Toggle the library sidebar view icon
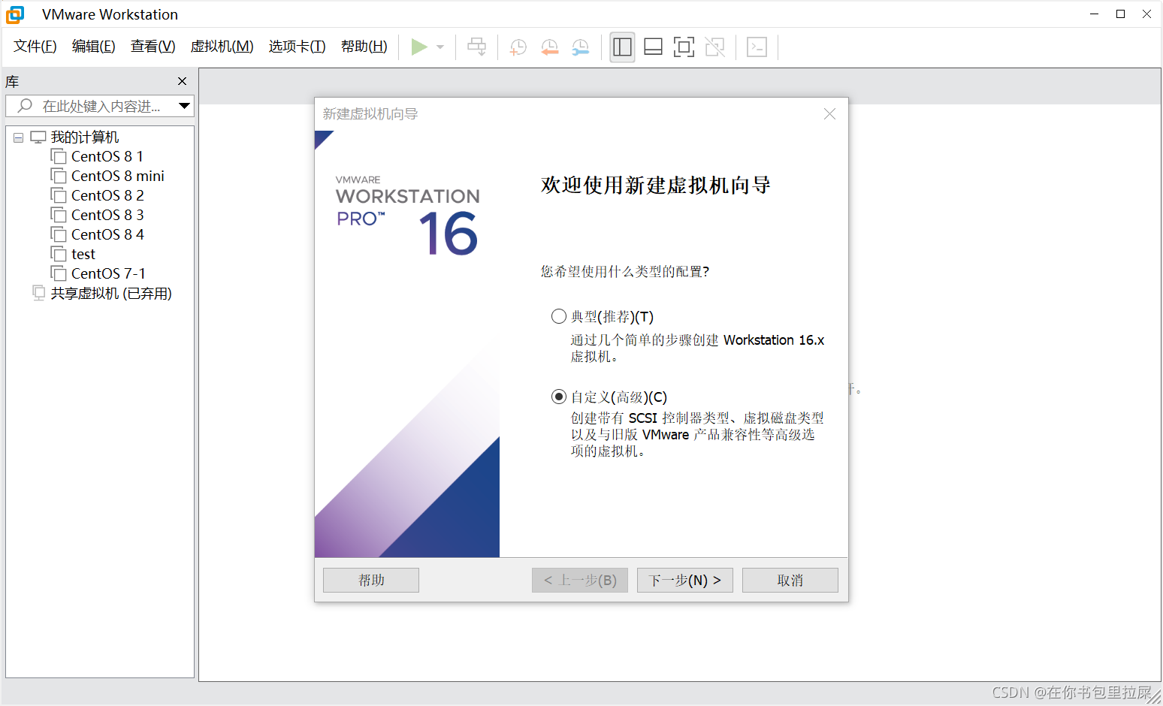Image resolution: width=1163 pixels, height=706 pixels. [x=622, y=47]
